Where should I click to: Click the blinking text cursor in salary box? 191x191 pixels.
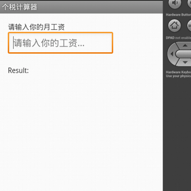point(13,43)
